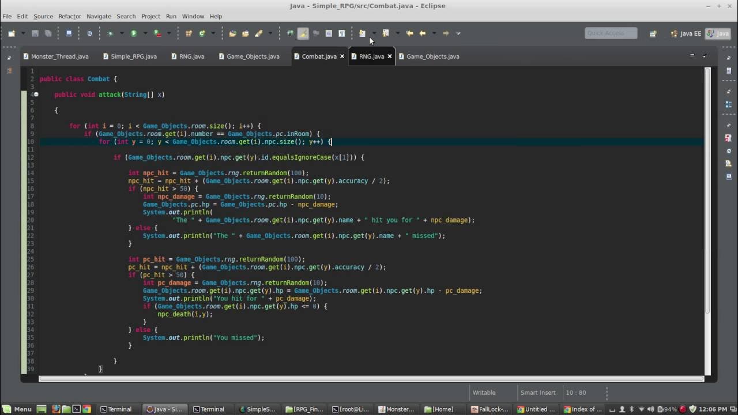Click the Run (green play) toolbar icon
The image size is (738, 415).
(x=134, y=33)
